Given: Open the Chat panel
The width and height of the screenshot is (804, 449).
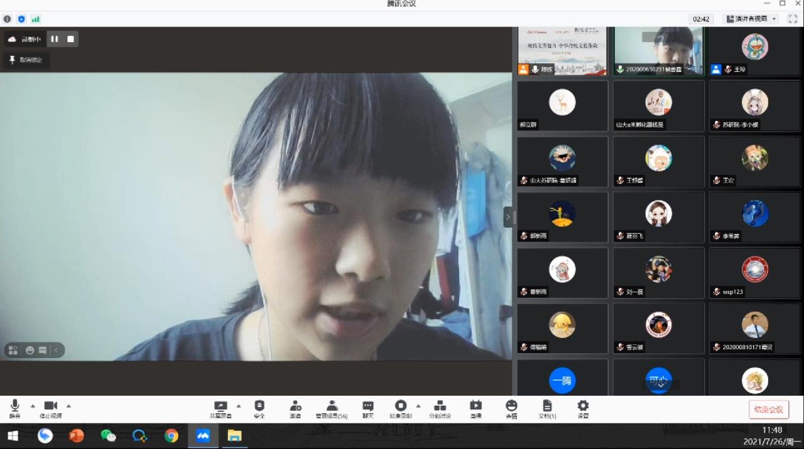Looking at the screenshot, I should point(368,408).
